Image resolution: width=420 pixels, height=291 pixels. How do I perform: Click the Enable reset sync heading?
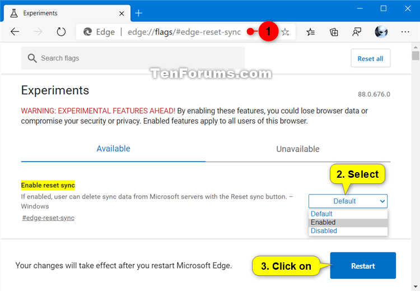(x=48, y=185)
